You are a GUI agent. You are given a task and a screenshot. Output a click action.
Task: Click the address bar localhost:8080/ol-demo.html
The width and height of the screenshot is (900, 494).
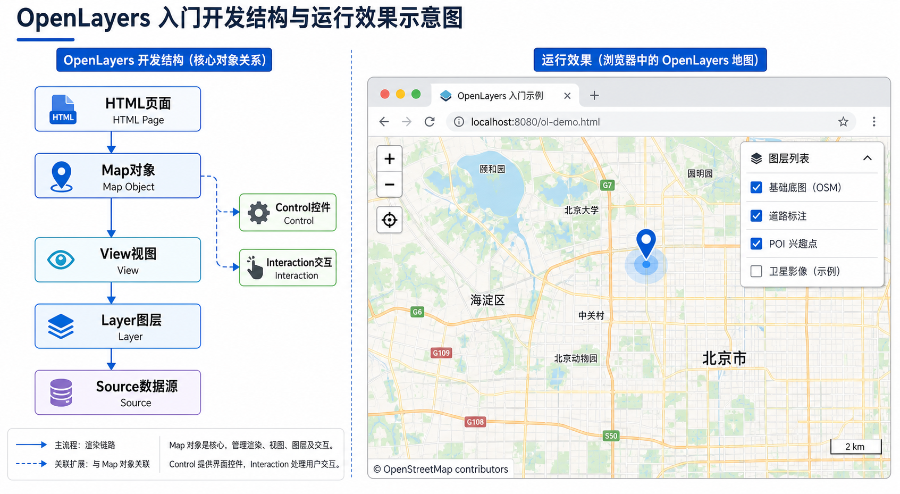pyautogui.click(x=651, y=122)
